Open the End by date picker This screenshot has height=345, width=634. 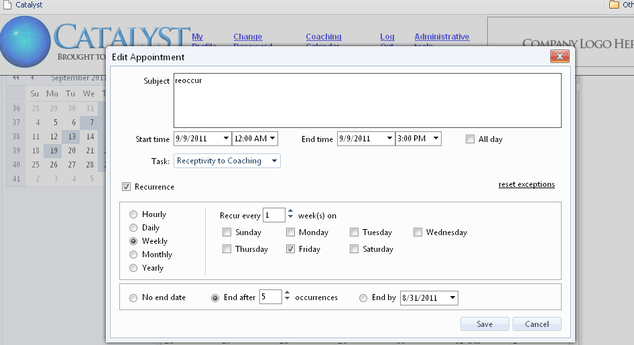(x=453, y=297)
